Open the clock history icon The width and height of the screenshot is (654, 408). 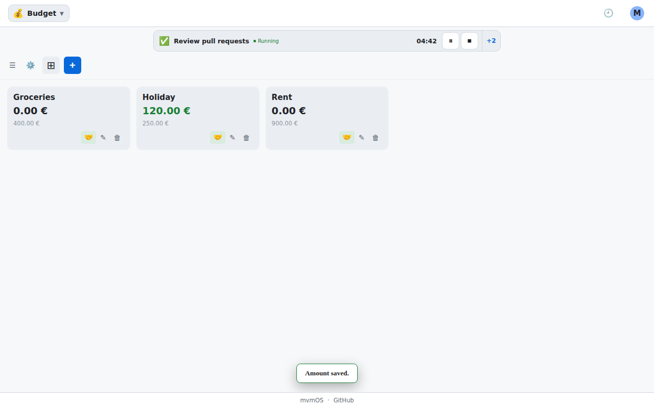coord(609,13)
